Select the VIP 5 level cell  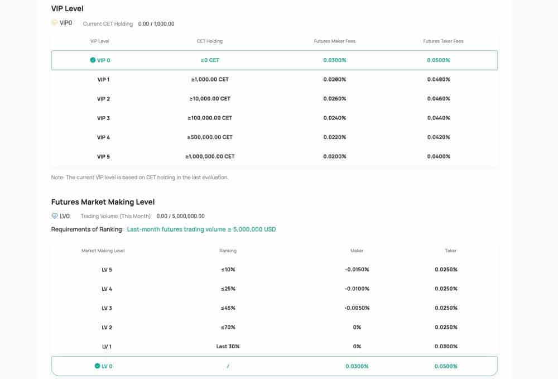click(104, 157)
